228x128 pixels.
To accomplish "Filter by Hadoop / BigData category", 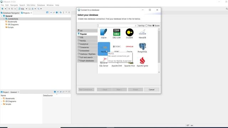I will click(87, 54).
